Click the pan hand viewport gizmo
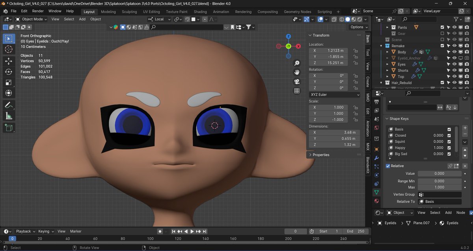Screen dimensions: 473x251 pyautogui.click(x=297, y=72)
